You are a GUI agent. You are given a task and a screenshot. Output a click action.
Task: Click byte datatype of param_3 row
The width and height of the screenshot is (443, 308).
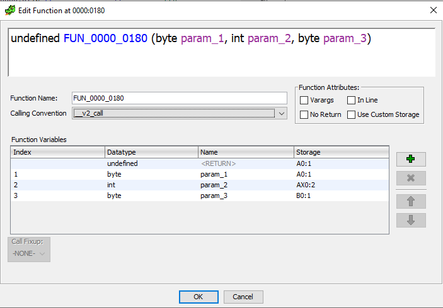[x=151, y=195]
